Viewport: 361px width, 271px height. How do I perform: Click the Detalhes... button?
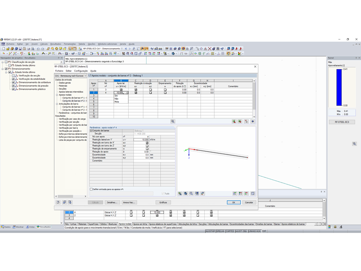[112, 203]
